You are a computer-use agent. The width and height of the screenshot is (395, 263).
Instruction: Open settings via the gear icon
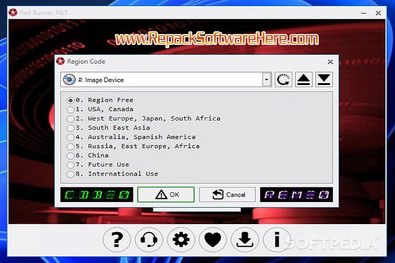(181, 239)
